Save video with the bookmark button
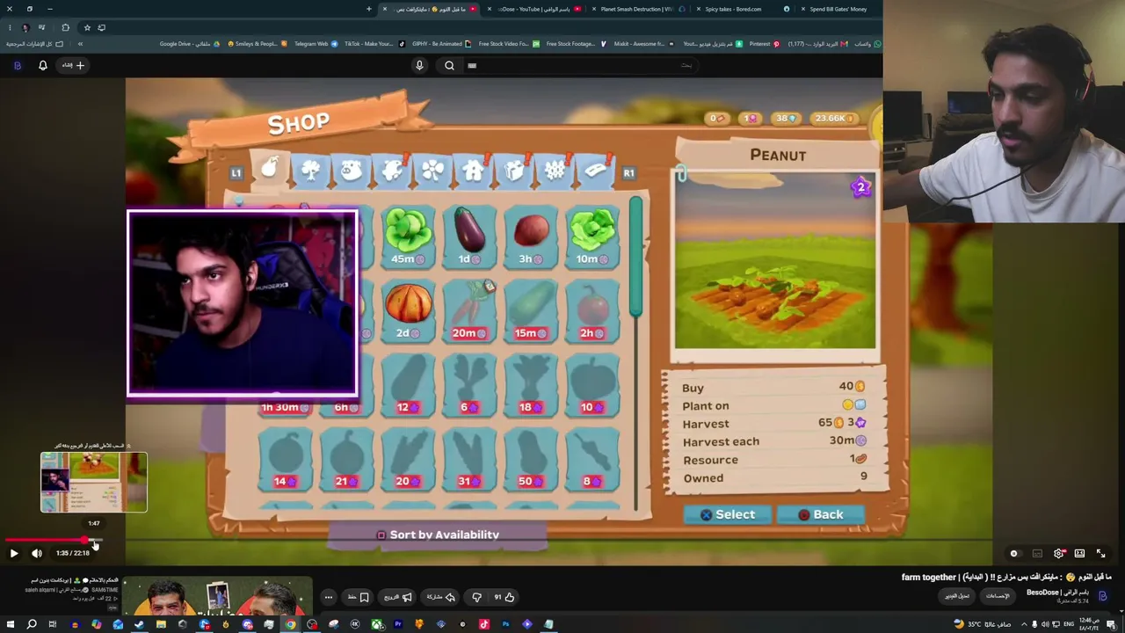 click(359, 597)
